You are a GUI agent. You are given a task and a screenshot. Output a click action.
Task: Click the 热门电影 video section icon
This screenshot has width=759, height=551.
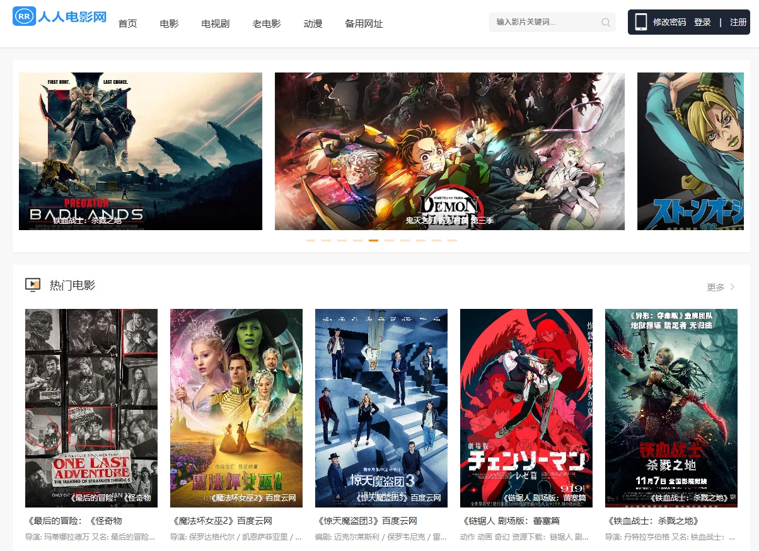(x=33, y=285)
